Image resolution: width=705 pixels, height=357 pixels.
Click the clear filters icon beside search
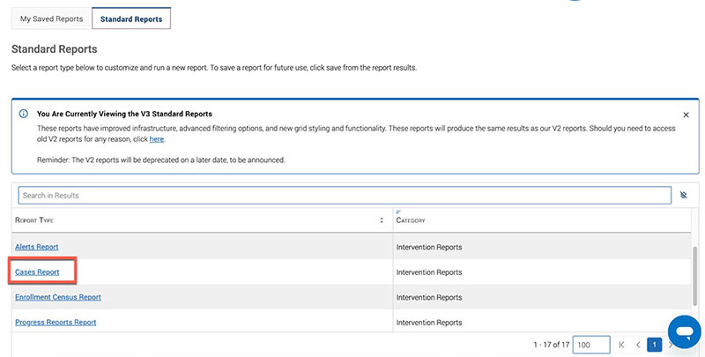click(684, 195)
